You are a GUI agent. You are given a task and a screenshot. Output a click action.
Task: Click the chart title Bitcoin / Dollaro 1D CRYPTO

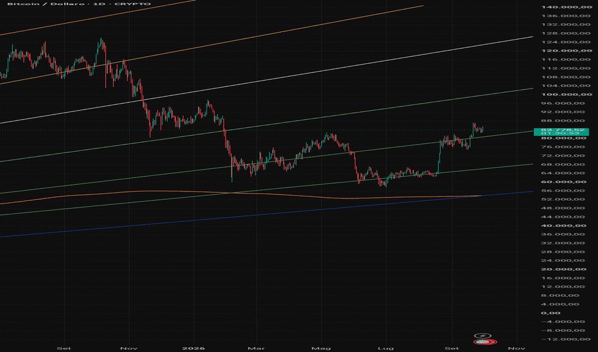coord(79,4)
